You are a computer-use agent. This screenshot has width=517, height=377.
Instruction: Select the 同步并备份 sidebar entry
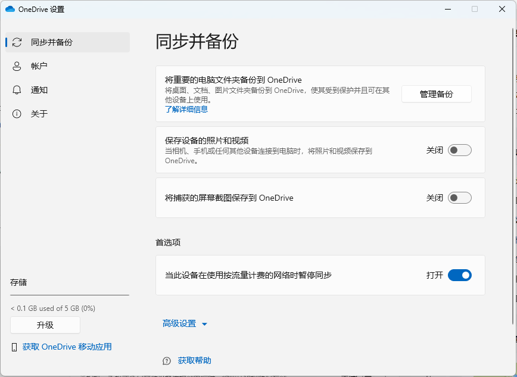[52, 42]
